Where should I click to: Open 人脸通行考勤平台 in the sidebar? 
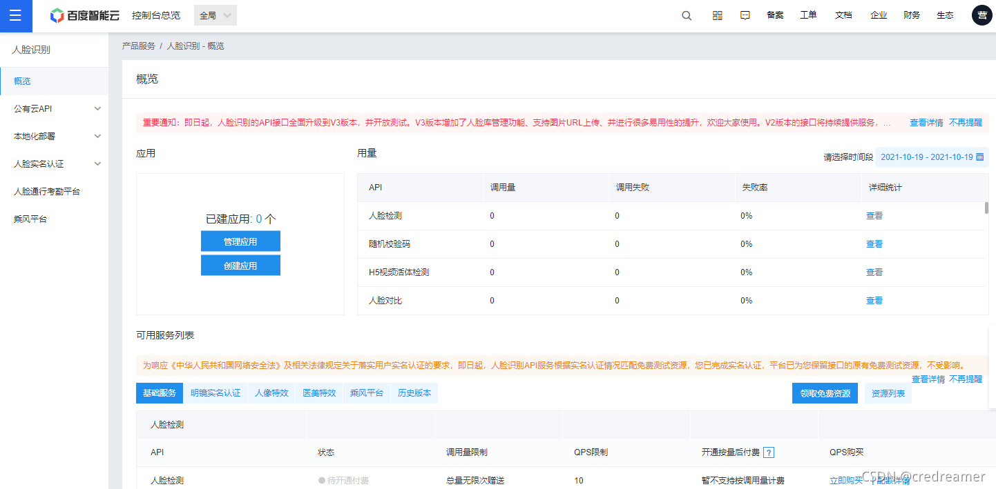pyautogui.click(x=54, y=191)
